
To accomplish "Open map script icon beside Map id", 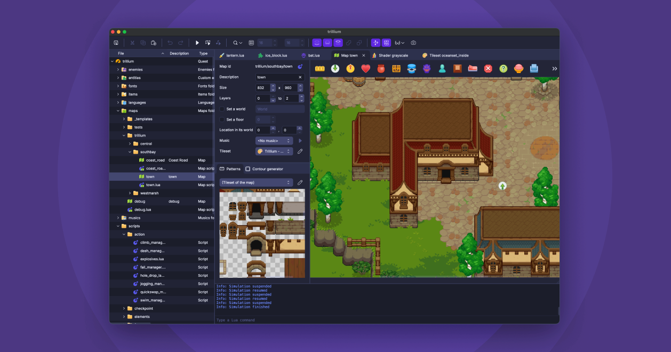I will coord(300,67).
